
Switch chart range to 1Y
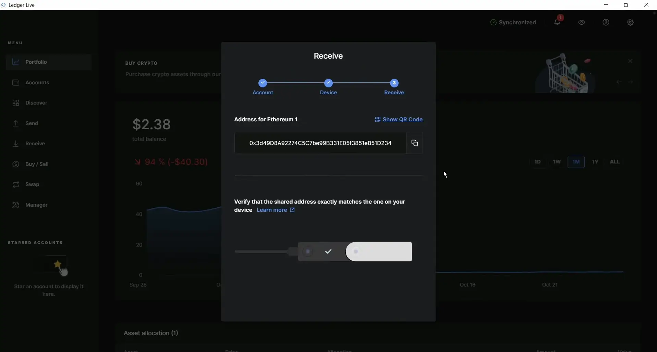(x=595, y=162)
